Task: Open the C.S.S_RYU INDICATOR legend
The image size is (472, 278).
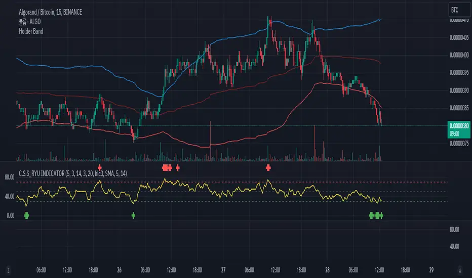Action: tap(73, 173)
